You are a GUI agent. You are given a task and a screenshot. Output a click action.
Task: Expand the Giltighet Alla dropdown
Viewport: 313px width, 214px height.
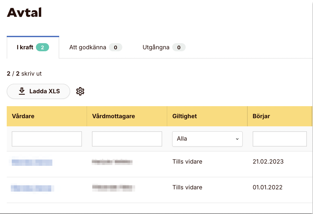click(x=207, y=139)
